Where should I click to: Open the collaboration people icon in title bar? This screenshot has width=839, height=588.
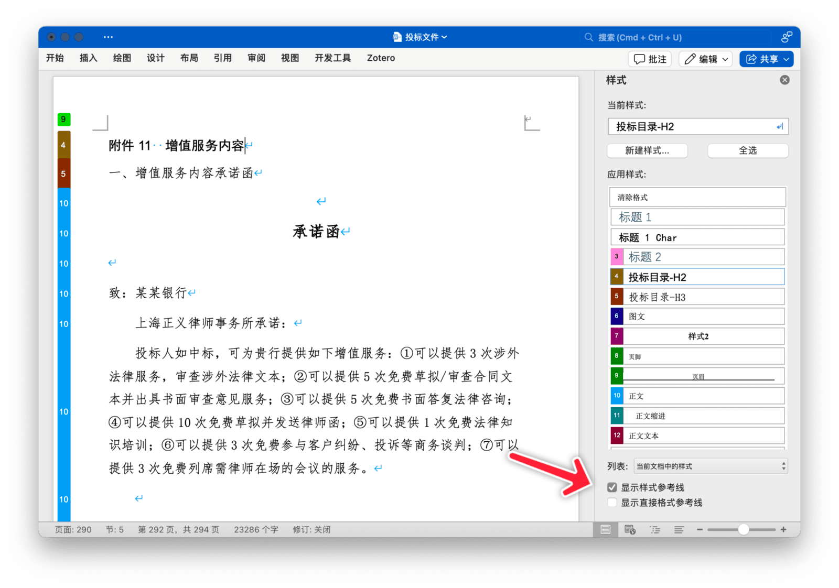point(787,37)
